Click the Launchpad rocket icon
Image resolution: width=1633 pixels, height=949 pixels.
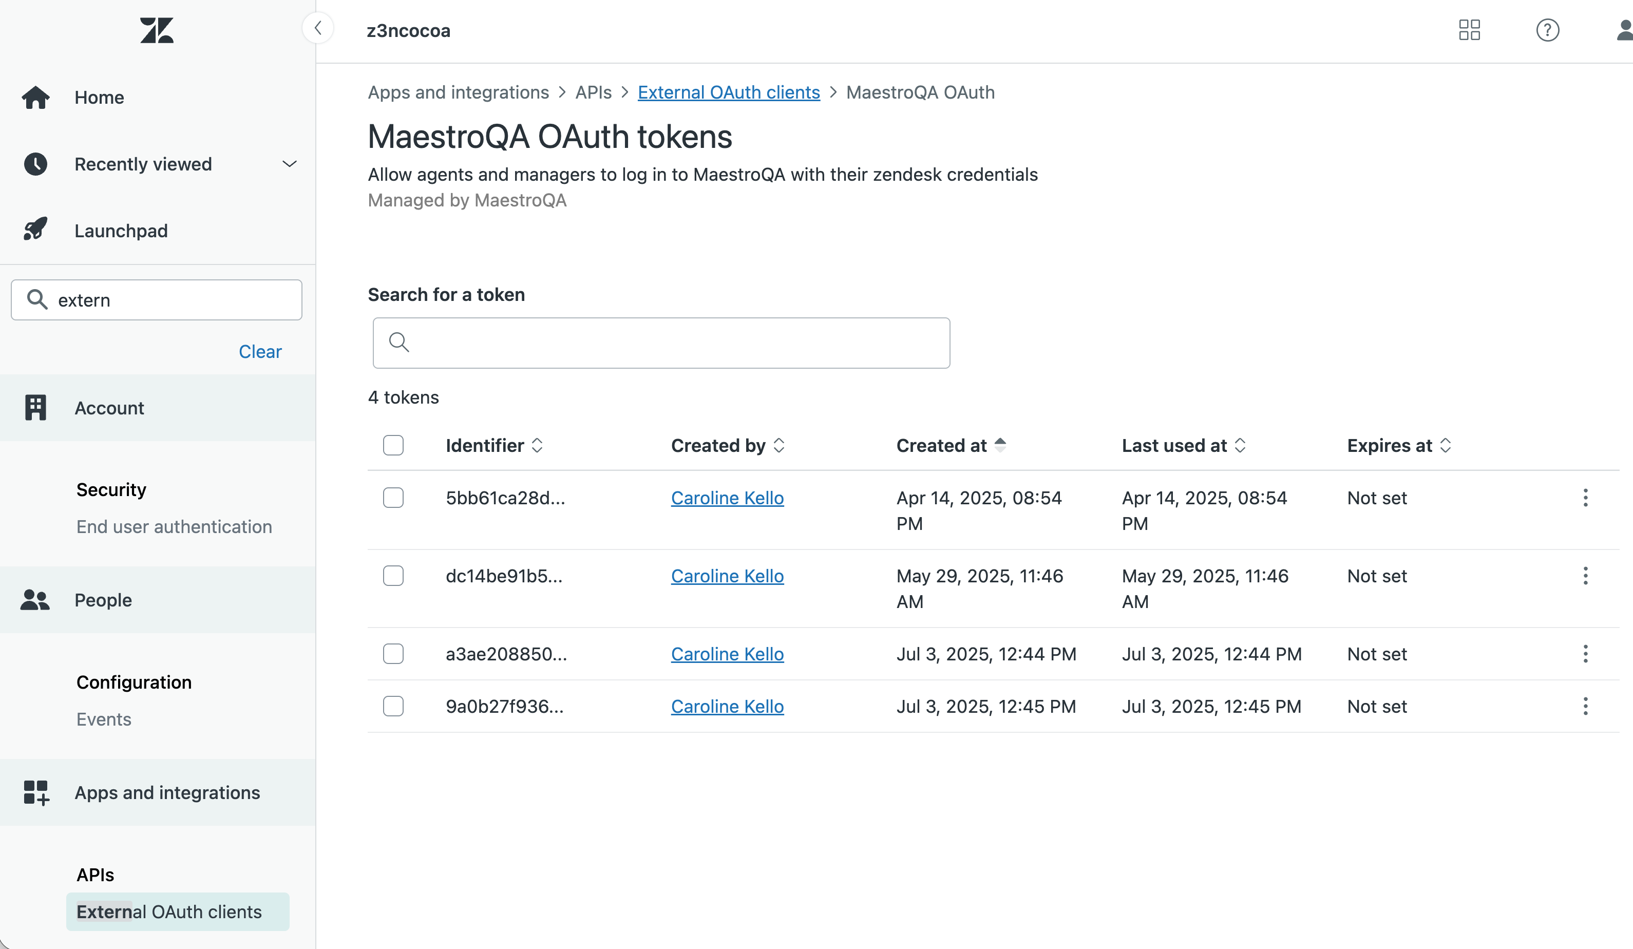click(35, 230)
